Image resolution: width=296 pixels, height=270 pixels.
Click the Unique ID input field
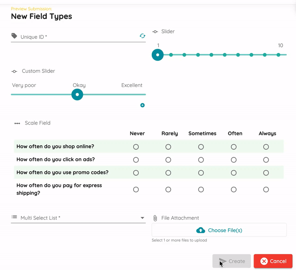point(78,37)
